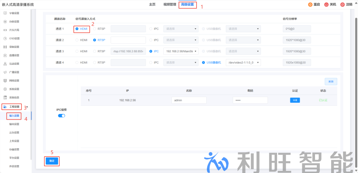Image resolution: width=358 pixels, height=173 pixels.
Task: Open 通道 3 IPC 192.168.2.56/MainStr dropdown
Action: click(x=181, y=51)
